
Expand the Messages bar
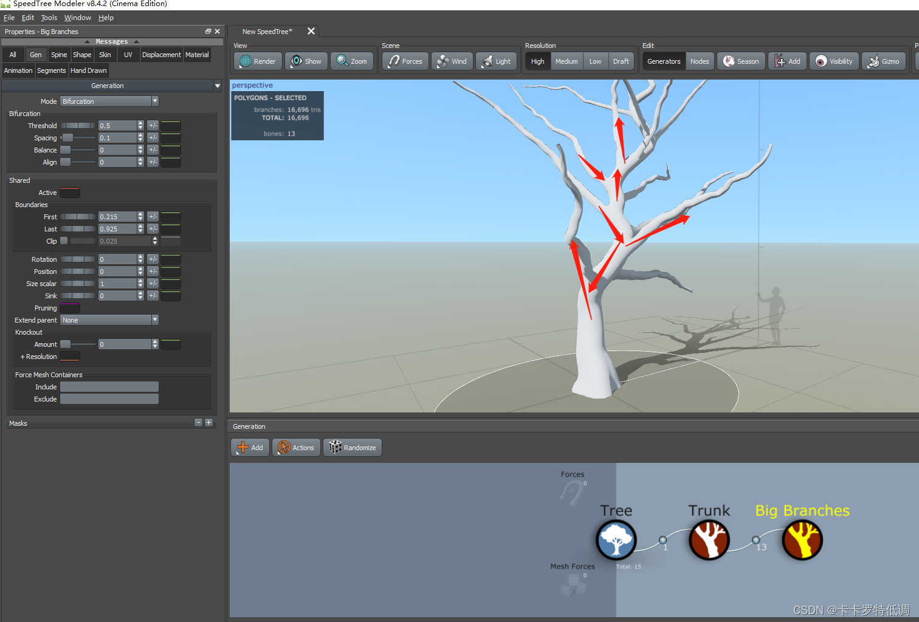[112, 42]
